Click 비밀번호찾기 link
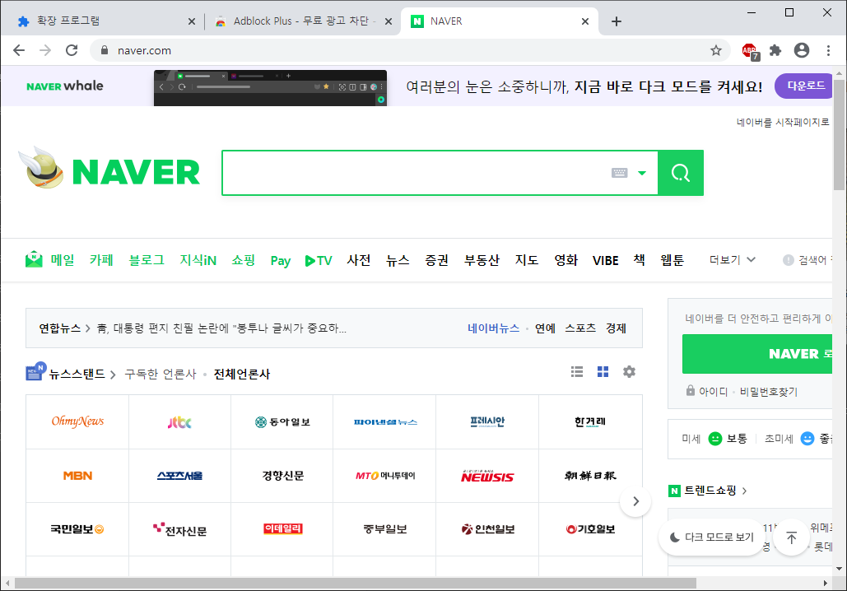This screenshot has height=591, width=847. (x=768, y=391)
